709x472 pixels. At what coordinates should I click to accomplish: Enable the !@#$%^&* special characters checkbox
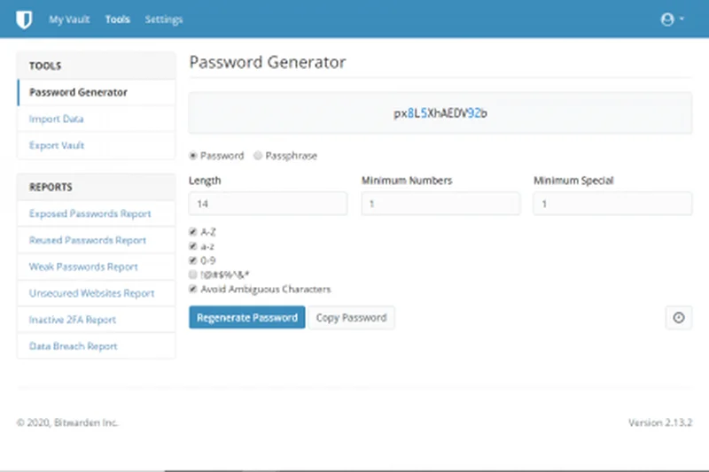(193, 275)
